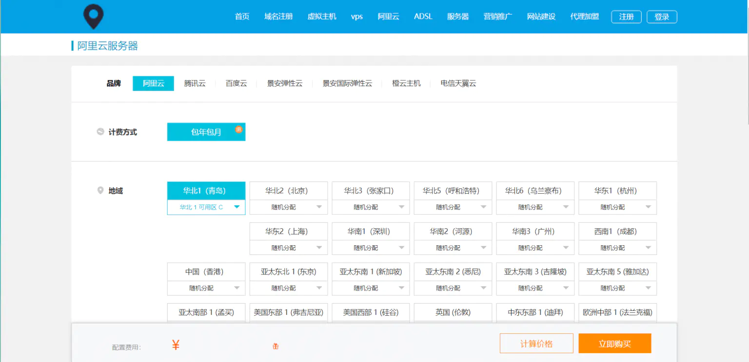Switch to 景安国际弹性云 brand tab
The image size is (749, 362).
(347, 83)
